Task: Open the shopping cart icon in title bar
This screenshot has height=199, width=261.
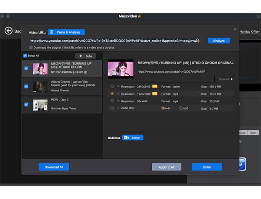Action: click(258, 16)
